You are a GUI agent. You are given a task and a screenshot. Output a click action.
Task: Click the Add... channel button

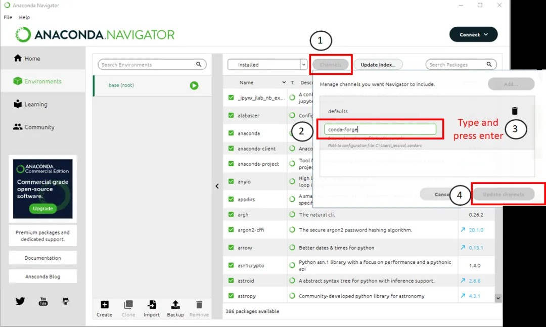tap(511, 84)
